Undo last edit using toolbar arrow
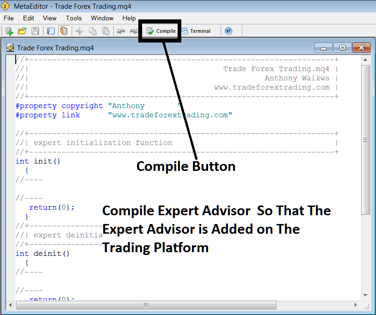Screen dimensions: 376x315 [x=121, y=30]
